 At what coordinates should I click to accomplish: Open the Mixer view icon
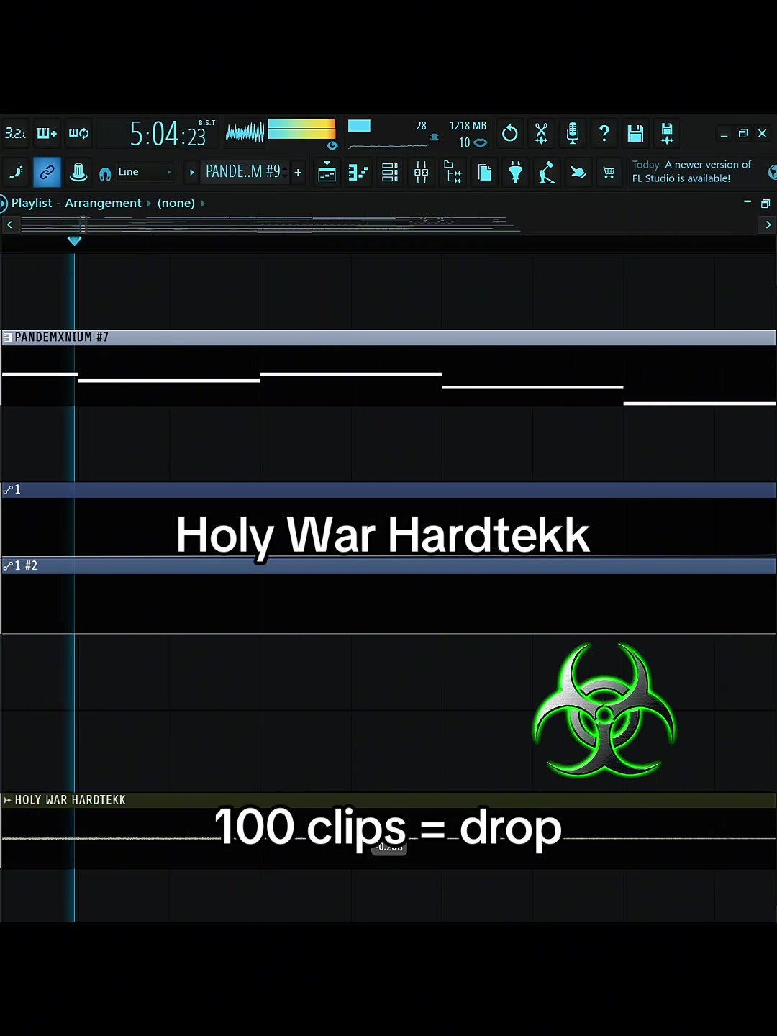[x=422, y=173]
